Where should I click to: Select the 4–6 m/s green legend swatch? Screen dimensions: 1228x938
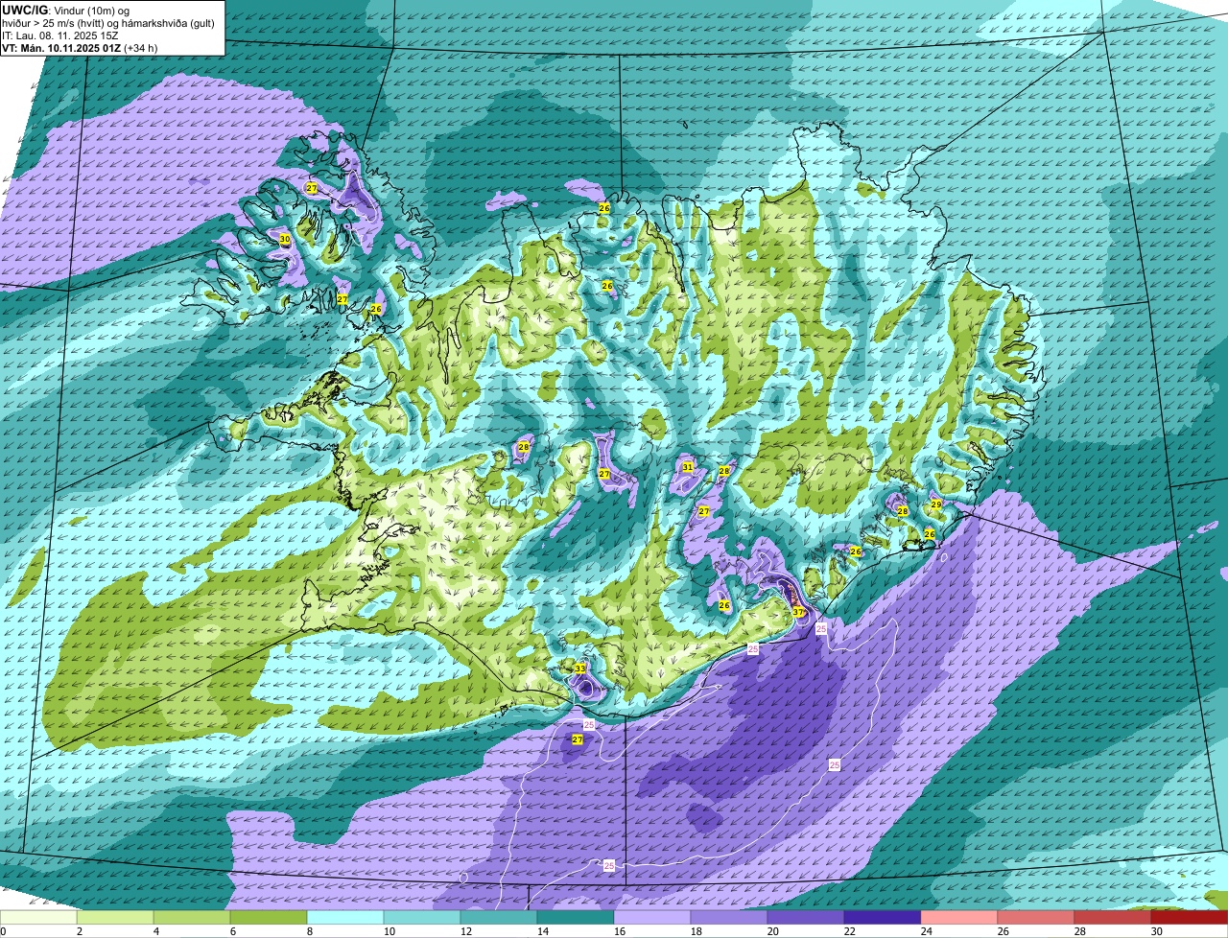(192, 917)
